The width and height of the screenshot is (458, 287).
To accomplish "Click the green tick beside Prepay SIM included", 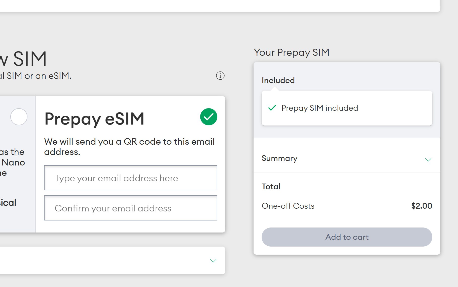I will (272, 108).
